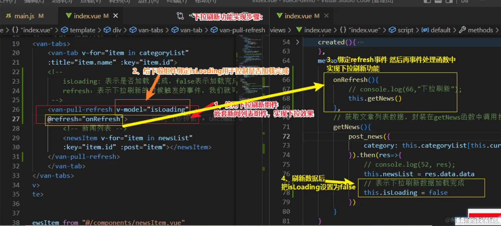Image resolution: width=501 pixels, height=226 pixels.
Task: Click the '</van-pull-refresh>' closing tag
Action: coord(84,157)
